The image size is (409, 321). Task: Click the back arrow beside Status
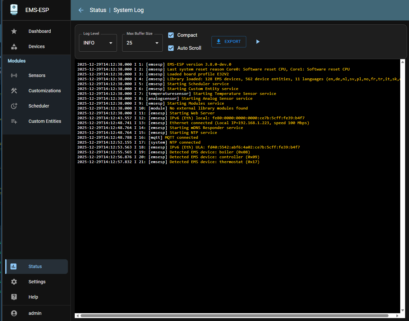tap(81, 10)
